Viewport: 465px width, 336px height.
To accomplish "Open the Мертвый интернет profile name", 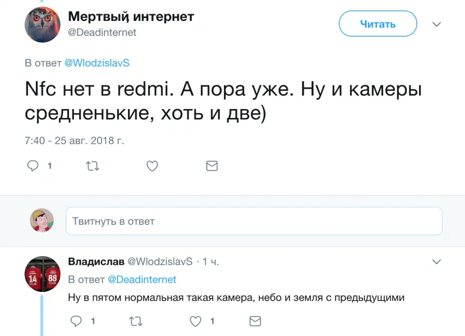I will tap(131, 17).
